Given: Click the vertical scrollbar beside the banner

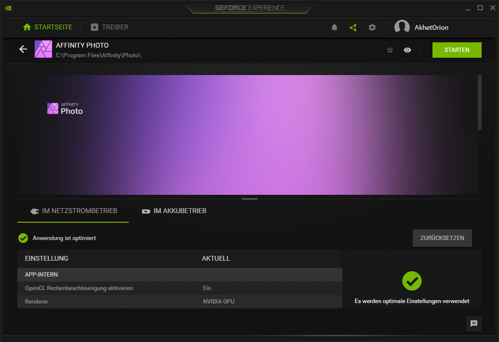Looking at the screenshot, I should pyautogui.click(x=480, y=102).
